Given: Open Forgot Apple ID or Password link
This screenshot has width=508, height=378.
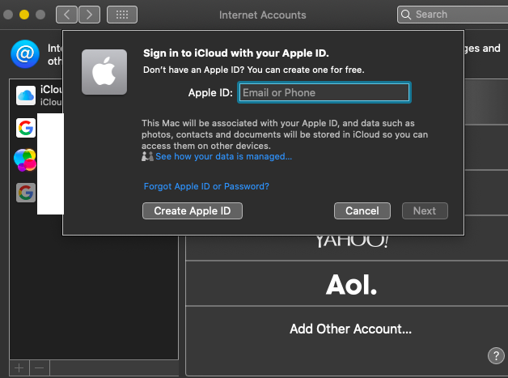Looking at the screenshot, I should pos(206,186).
